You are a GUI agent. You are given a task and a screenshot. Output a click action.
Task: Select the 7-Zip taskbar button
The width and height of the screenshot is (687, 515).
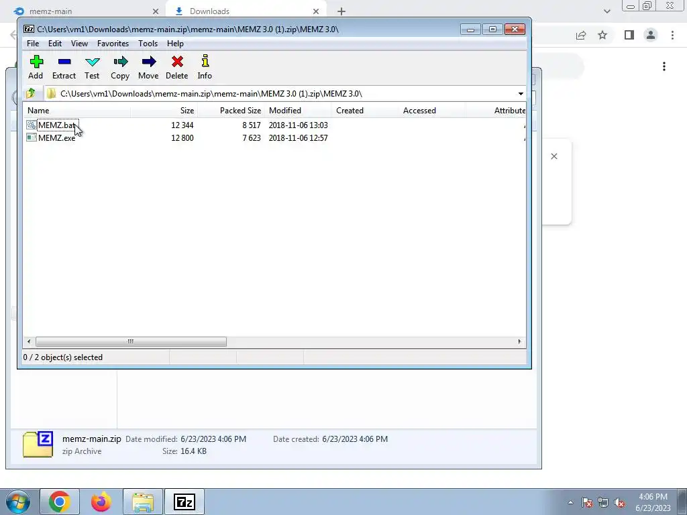(x=184, y=502)
